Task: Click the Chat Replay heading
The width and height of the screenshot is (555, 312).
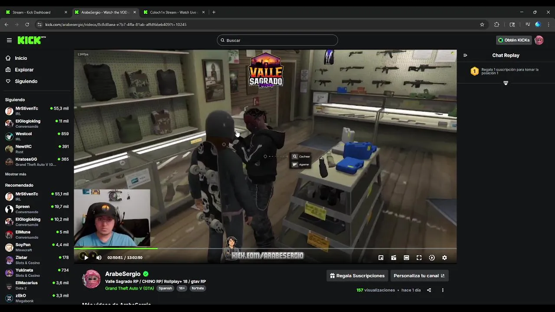Action: pos(506,55)
